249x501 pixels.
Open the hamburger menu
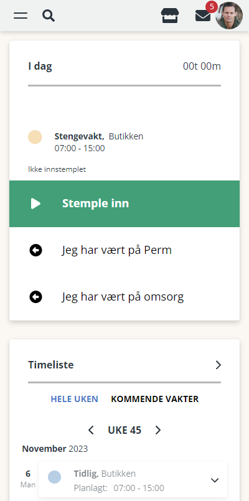tap(21, 16)
